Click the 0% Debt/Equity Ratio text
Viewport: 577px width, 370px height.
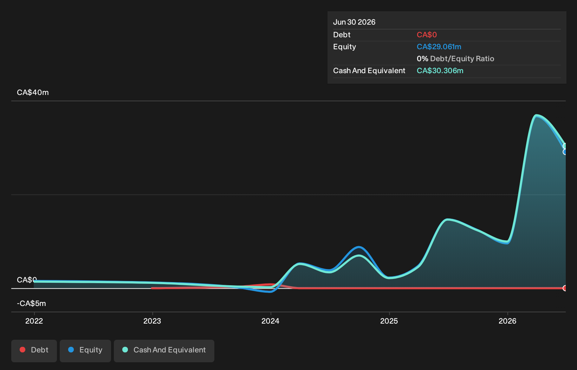point(455,59)
